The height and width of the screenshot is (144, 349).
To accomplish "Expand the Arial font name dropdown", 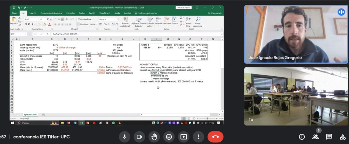I will tap(37, 19).
